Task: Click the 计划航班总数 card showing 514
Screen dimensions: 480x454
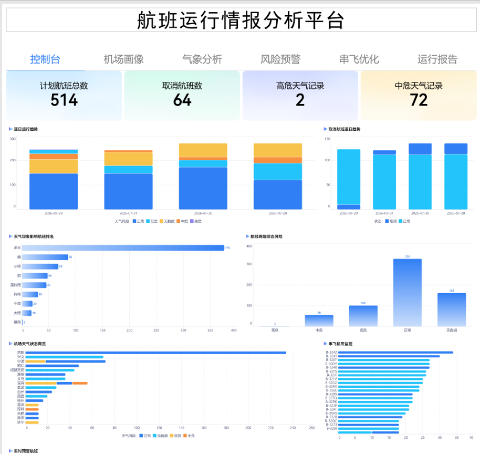Action: (64, 96)
